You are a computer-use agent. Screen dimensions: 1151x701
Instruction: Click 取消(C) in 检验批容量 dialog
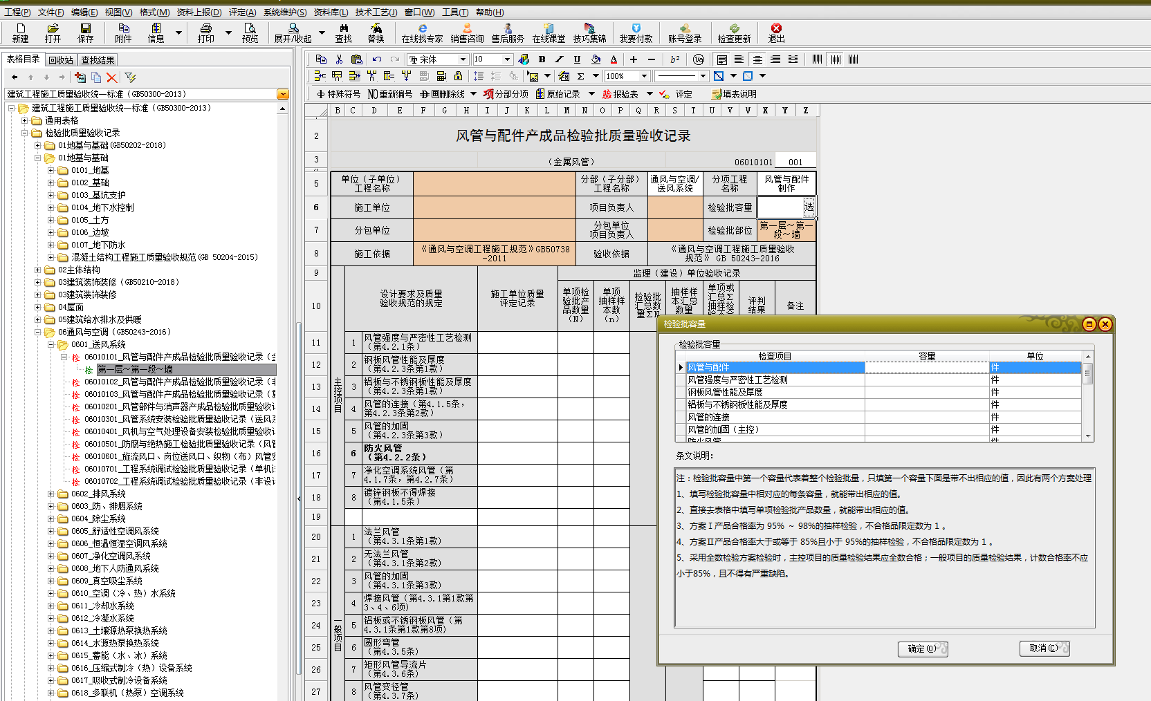coord(1044,648)
